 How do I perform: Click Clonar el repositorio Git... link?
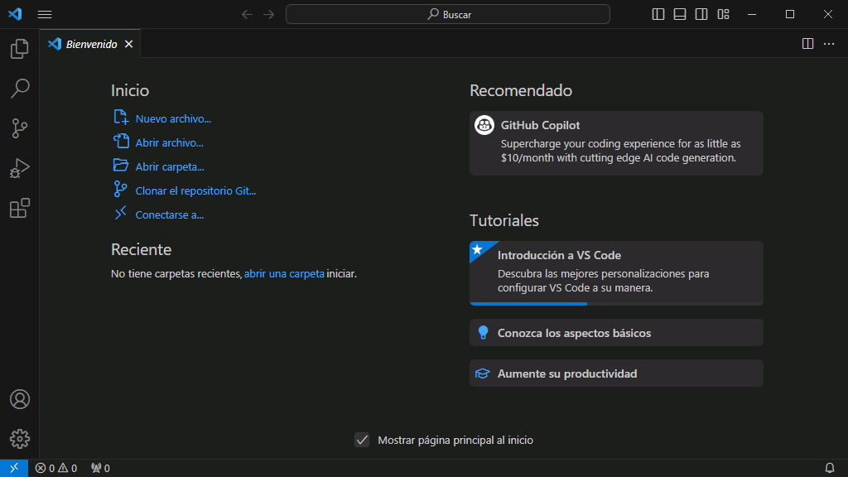195,191
